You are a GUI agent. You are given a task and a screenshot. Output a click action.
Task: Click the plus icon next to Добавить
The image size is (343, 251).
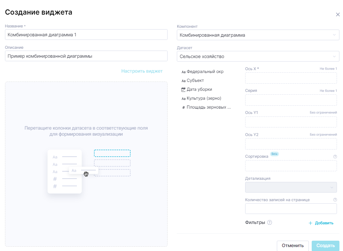tap(310, 223)
